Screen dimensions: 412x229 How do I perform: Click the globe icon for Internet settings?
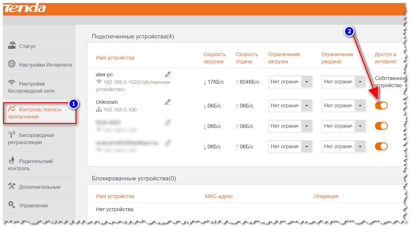click(12, 64)
